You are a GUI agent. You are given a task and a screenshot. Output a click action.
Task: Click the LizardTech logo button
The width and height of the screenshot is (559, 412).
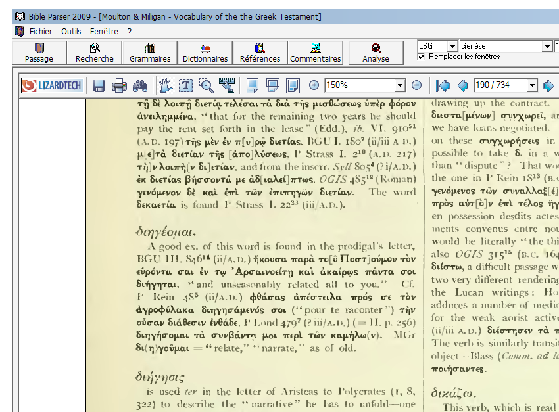pos(53,85)
